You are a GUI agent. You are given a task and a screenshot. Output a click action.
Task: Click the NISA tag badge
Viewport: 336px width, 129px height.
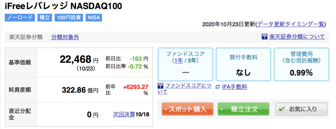coord(94,18)
